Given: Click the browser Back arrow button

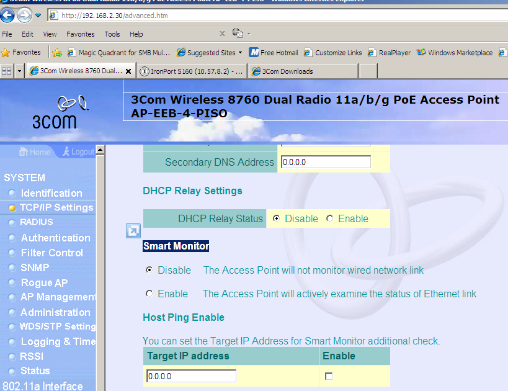Looking at the screenshot, I should pyautogui.click(x=7, y=15).
